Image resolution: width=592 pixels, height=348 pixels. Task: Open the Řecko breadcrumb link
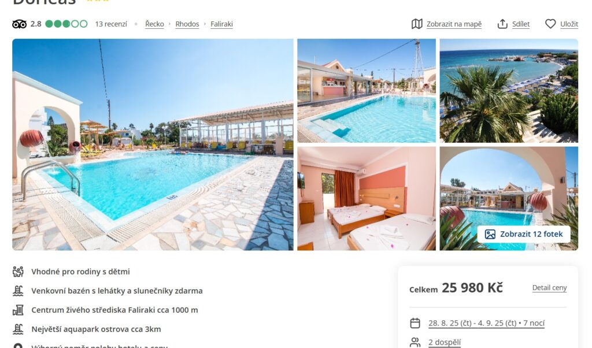pos(154,24)
